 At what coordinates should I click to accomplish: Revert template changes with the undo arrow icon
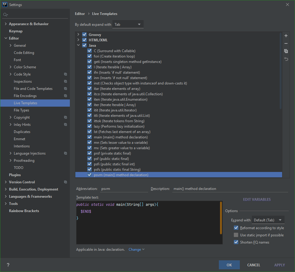tap(286, 59)
